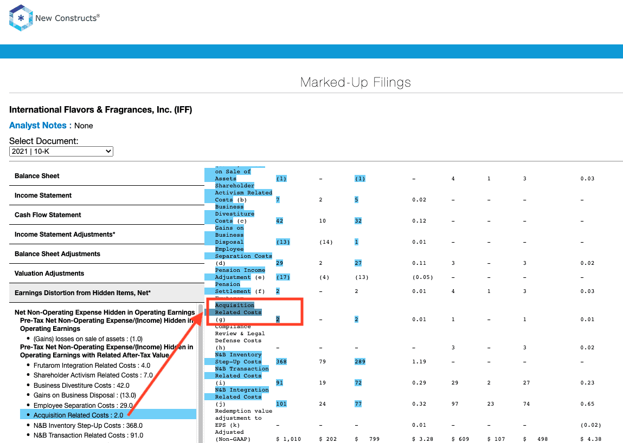Click value $ 1,010 in Adjusted row
Viewport: 623px width, 443px height.
(288, 439)
